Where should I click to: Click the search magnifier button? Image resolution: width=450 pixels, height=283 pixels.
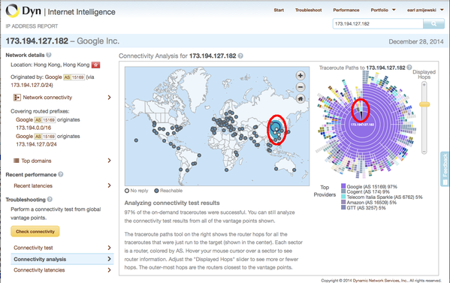click(433, 24)
